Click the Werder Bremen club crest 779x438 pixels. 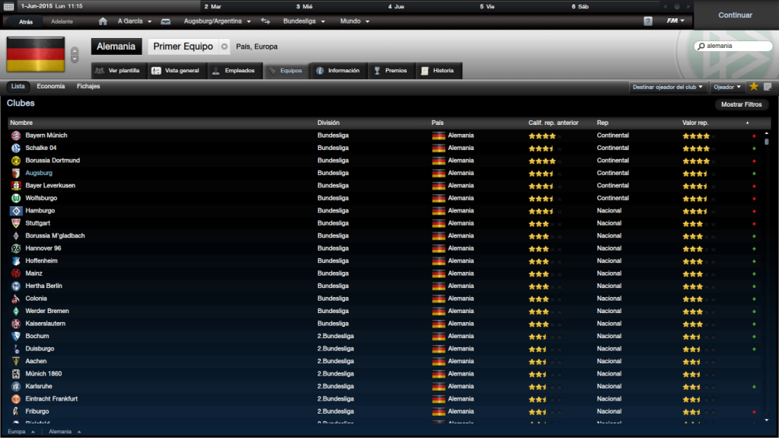click(x=16, y=312)
